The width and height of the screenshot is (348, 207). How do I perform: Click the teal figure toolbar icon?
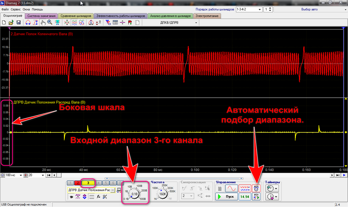[57, 23]
